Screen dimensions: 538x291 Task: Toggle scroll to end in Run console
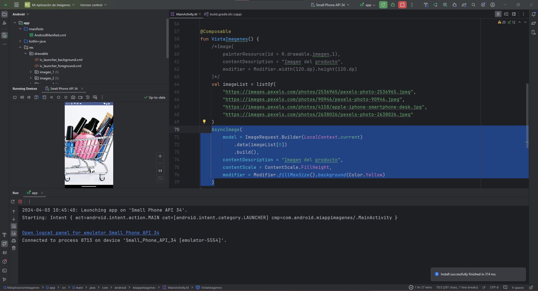(14, 233)
